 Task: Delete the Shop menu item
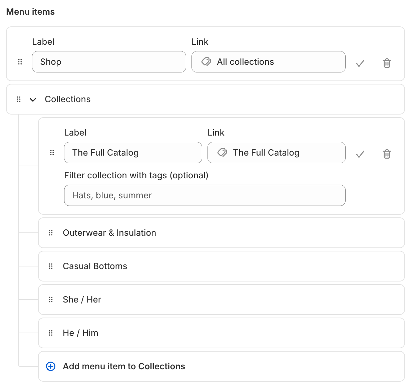(x=387, y=63)
